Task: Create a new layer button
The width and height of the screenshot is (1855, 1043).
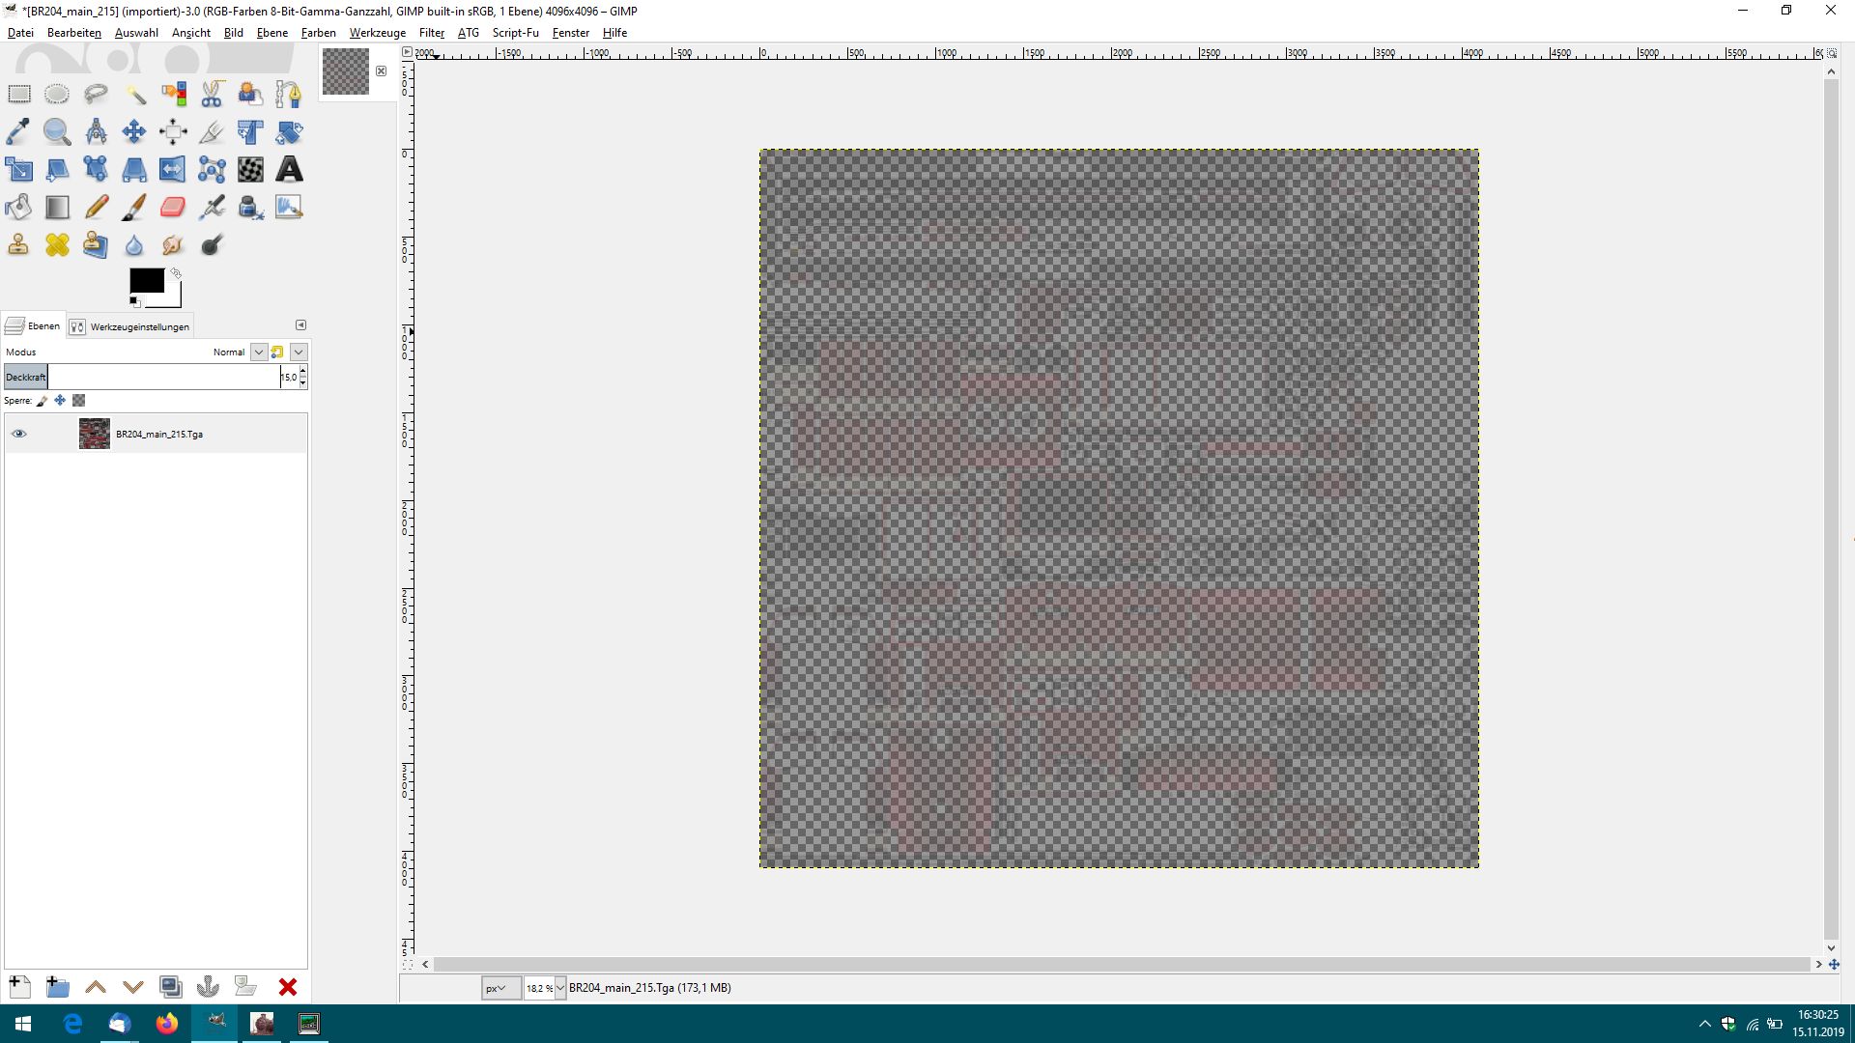Action: tap(19, 986)
